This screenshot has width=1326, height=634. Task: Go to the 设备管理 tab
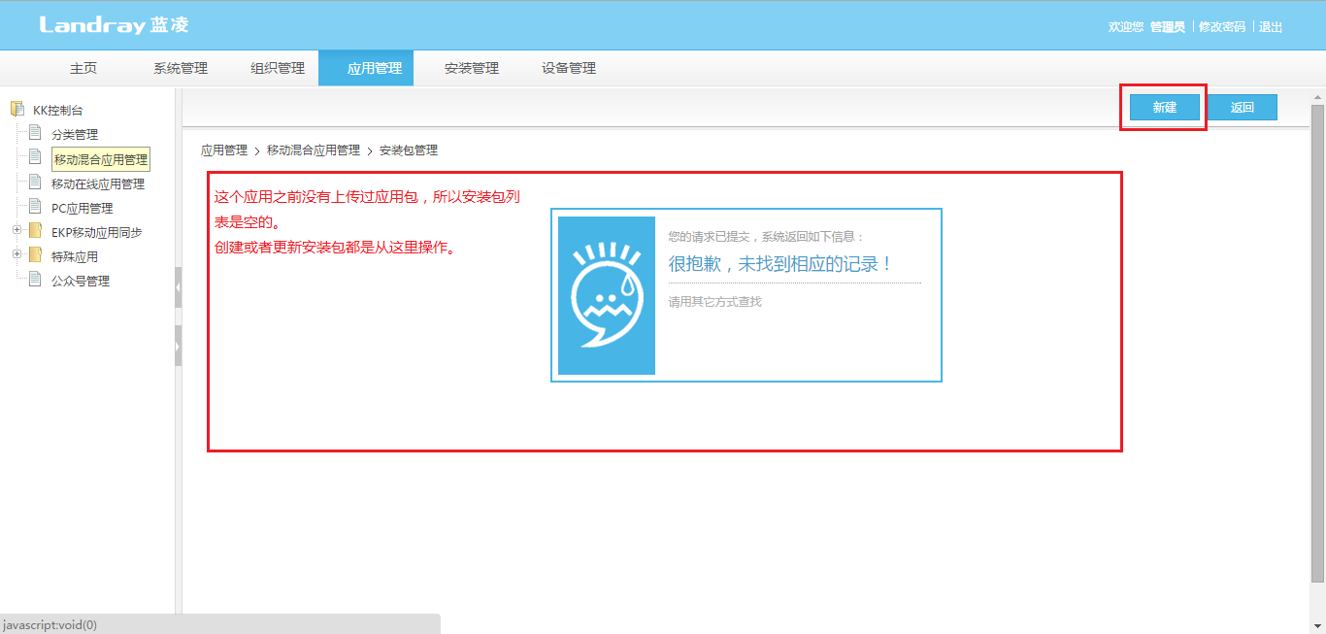569,68
